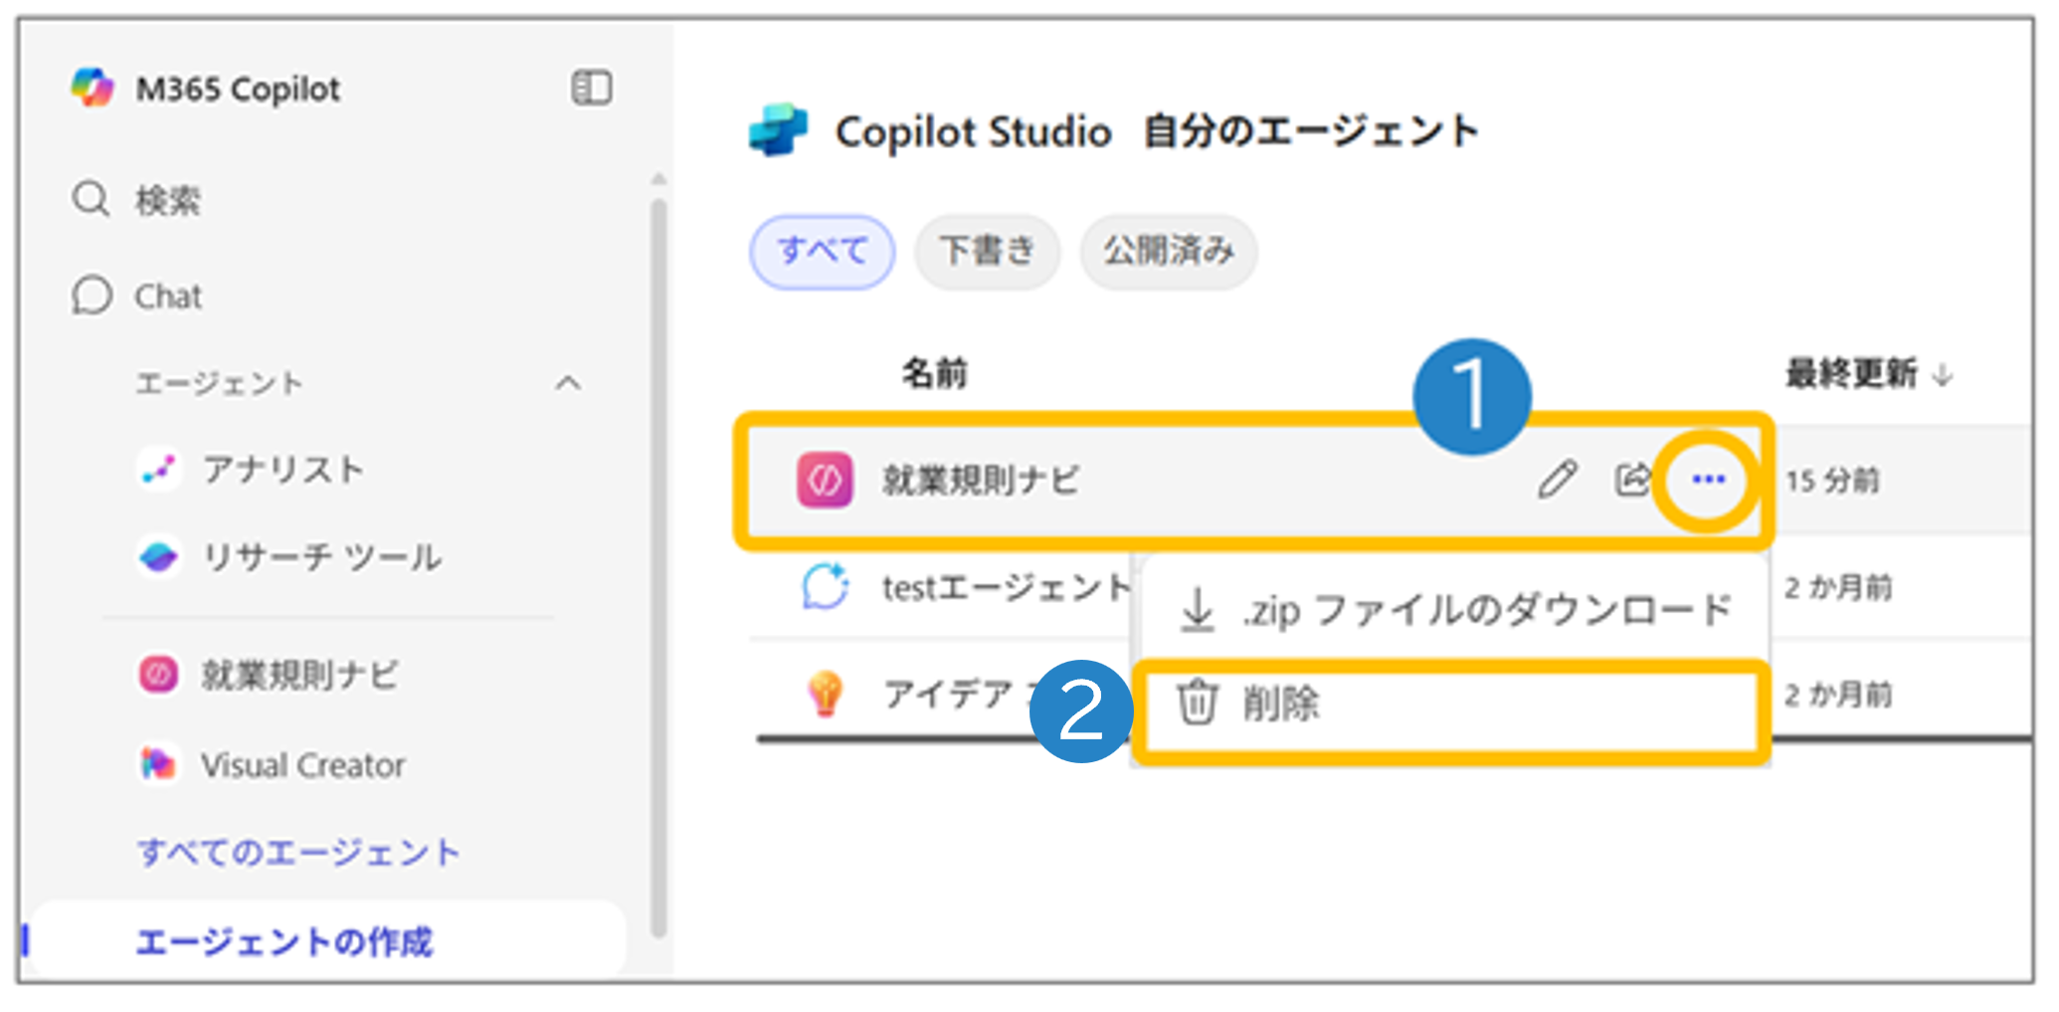Open すべてのエージェント link
2059x1012 pixels.
(297, 852)
